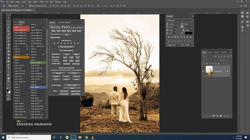Open the foreground color swatch in toolbox

pos(8,91)
